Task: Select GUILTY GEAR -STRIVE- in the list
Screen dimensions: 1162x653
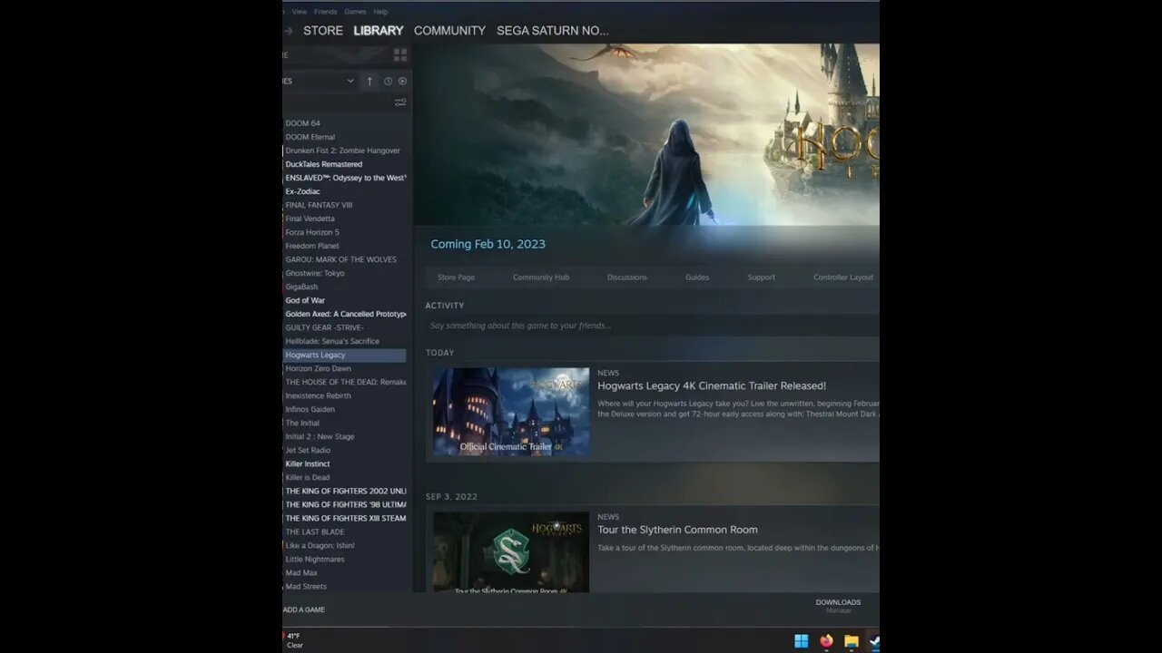Action: tap(325, 327)
